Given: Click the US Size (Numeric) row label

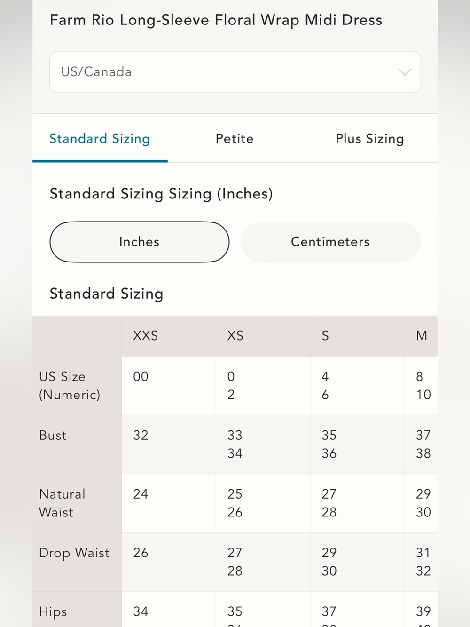Looking at the screenshot, I should pyautogui.click(x=70, y=386).
